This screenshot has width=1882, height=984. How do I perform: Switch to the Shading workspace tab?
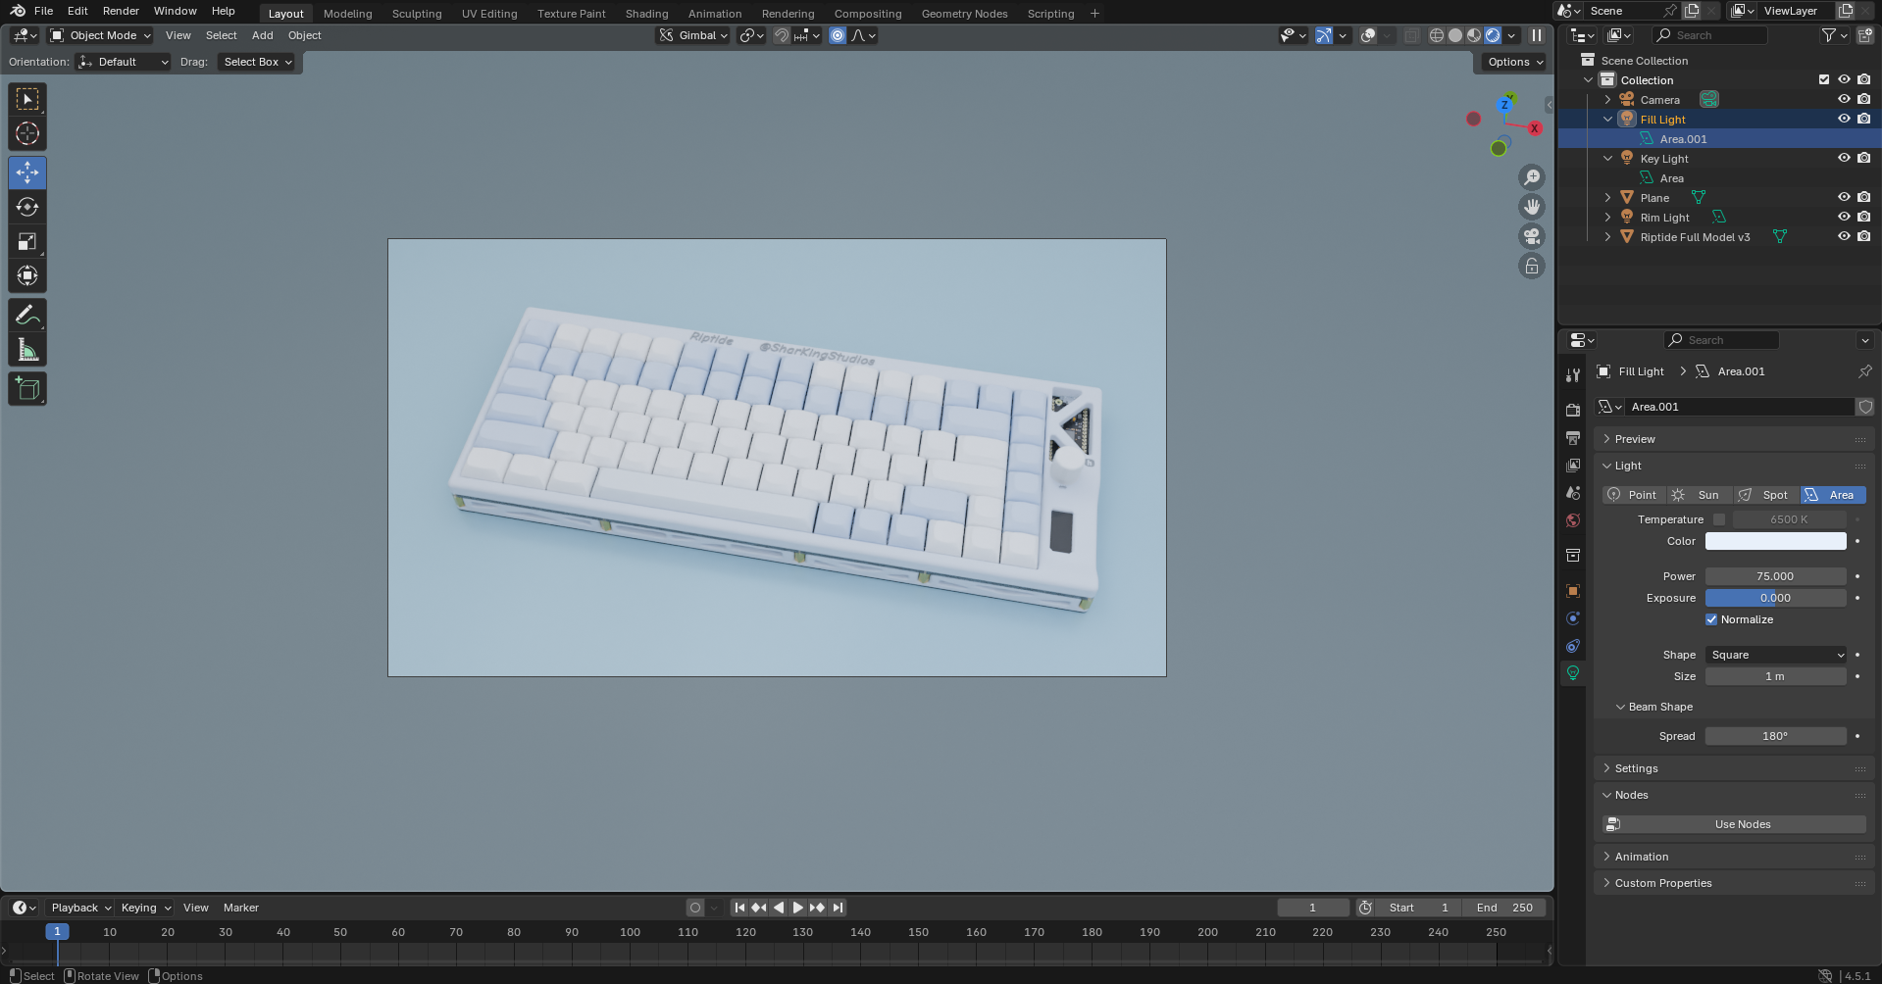[x=646, y=14]
